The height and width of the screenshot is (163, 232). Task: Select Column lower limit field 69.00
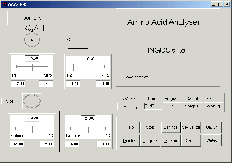[17, 144]
